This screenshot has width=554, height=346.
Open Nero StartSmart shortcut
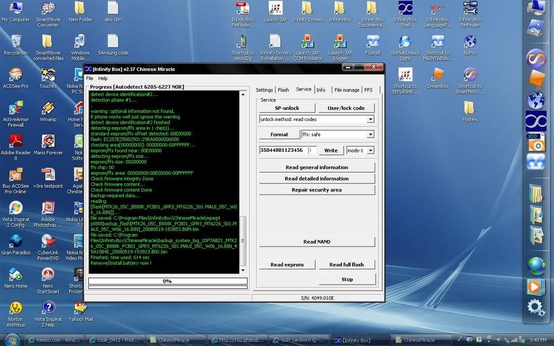[x=48, y=281]
